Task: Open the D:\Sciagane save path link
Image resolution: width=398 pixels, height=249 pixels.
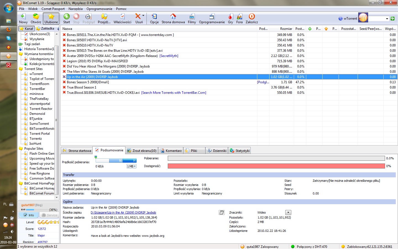Action: tap(123, 212)
